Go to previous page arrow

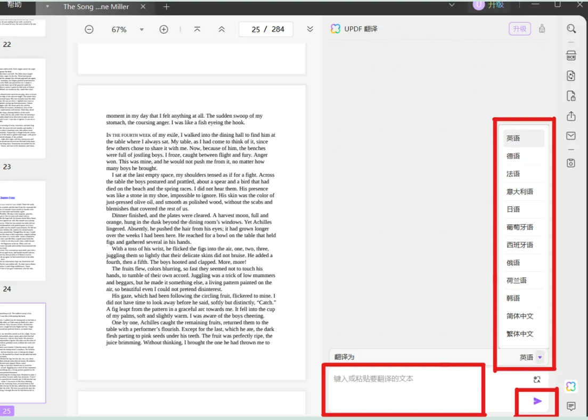click(x=222, y=29)
